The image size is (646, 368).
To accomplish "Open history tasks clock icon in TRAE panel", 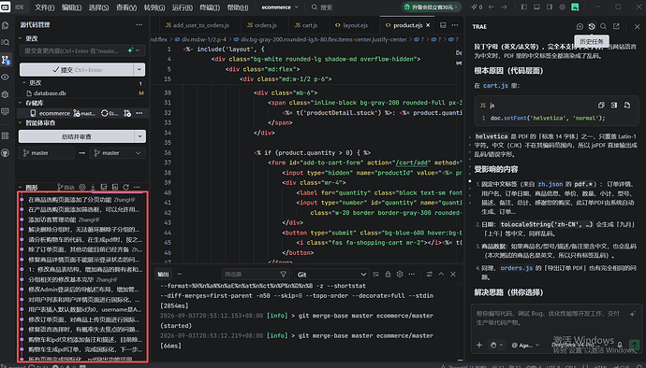I will pos(592,26).
